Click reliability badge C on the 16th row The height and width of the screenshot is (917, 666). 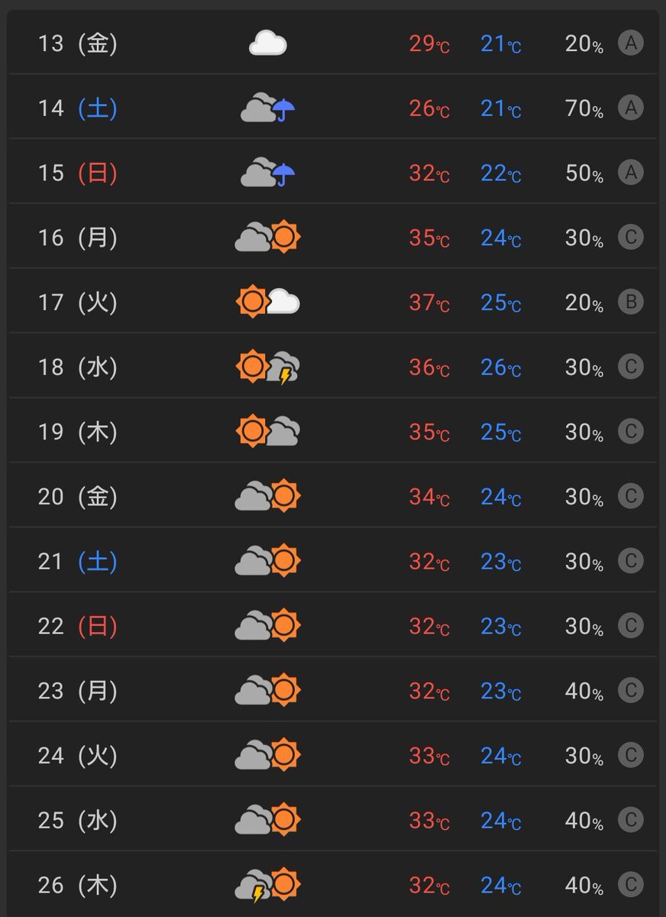(630, 238)
